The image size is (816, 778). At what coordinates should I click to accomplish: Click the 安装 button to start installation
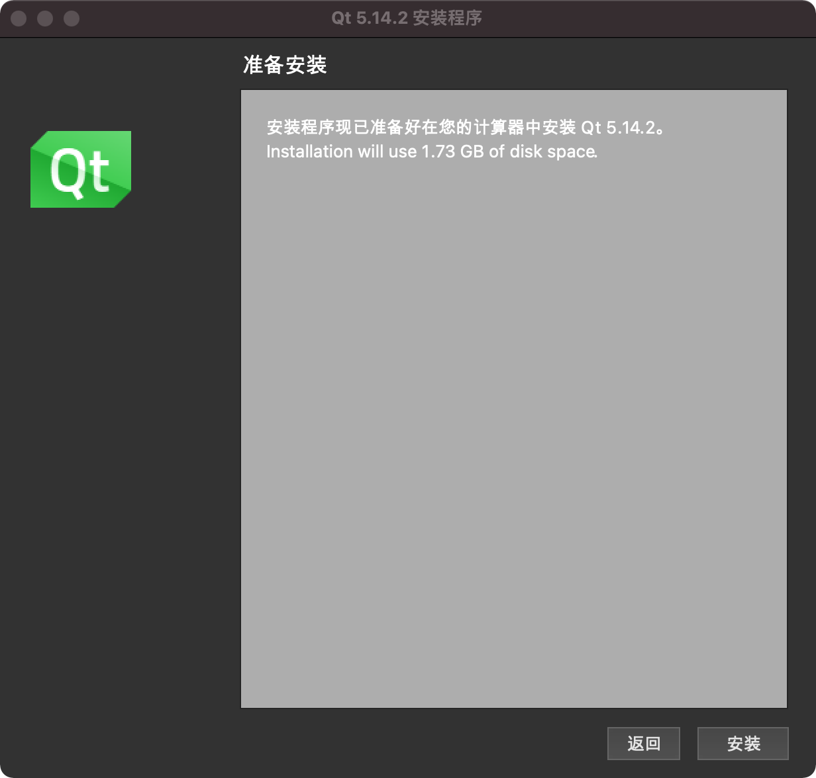[742, 744]
